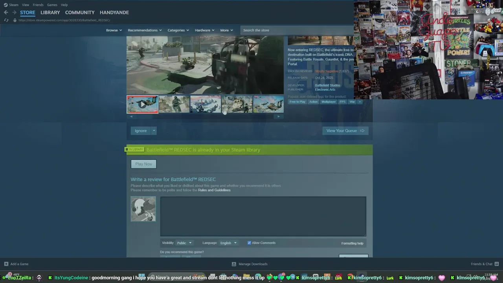This screenshot has width=503, height=283.
Task: Click the Mostly Negative reviews link
Action: 327,71
